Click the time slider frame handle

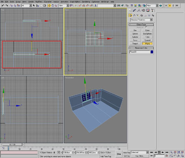(12, 145)
